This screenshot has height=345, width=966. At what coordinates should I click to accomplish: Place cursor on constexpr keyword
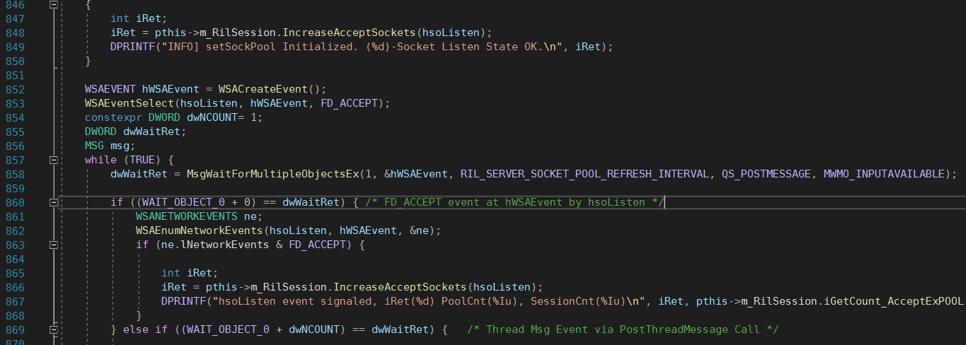coord(113,117)
